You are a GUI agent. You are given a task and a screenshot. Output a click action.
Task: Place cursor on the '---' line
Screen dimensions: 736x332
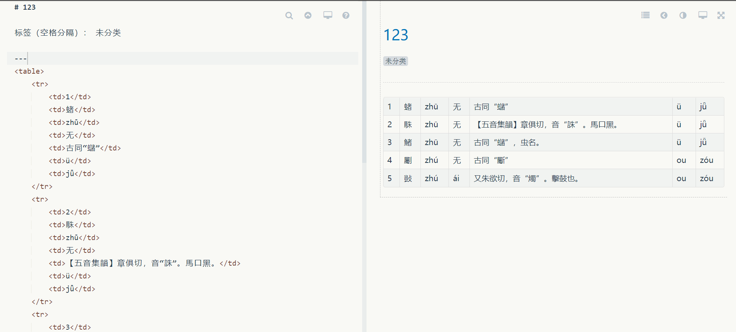point(183,59)
